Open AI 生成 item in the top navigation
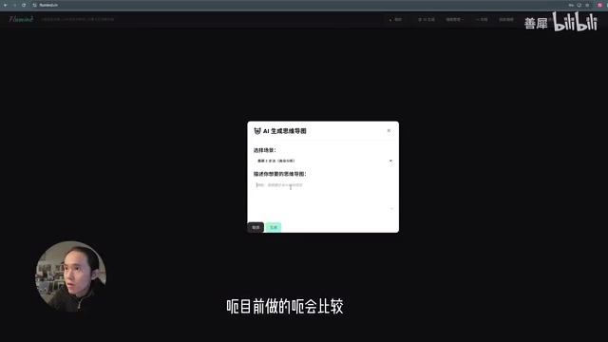 click(x=427, y=19)
